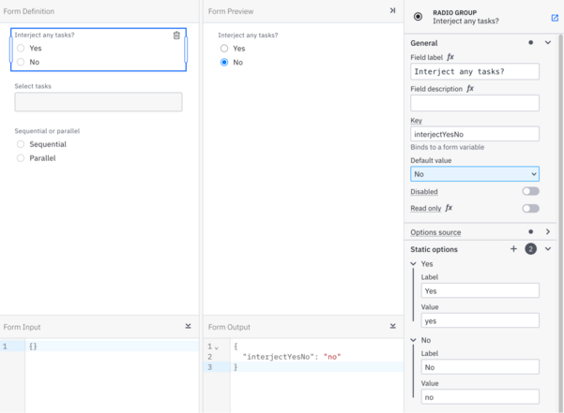The height and width of the screenshot is (413, 564).
Task: Open the Default value dropdown
Action: click(475, 174)
